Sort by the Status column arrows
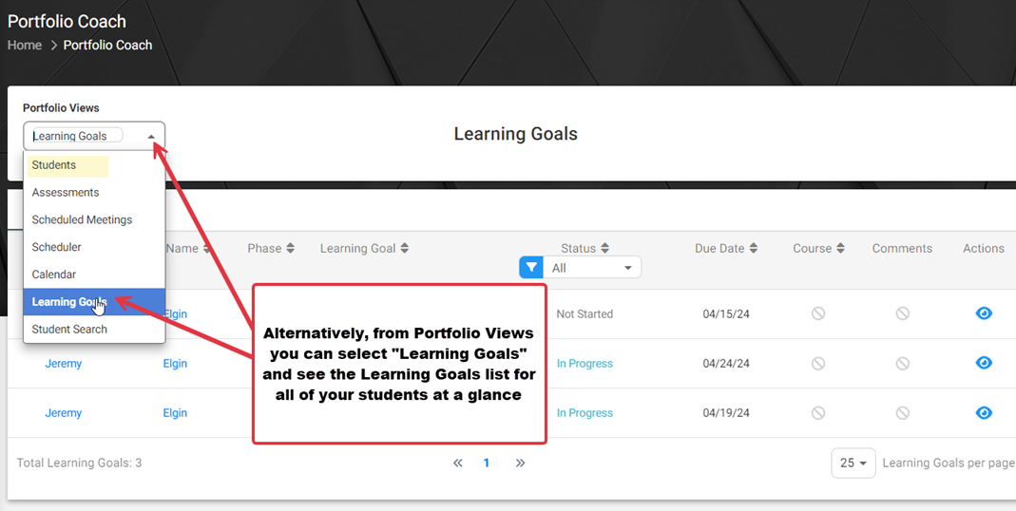Screen dimensions: 1016x511 [x=604, y=248]
